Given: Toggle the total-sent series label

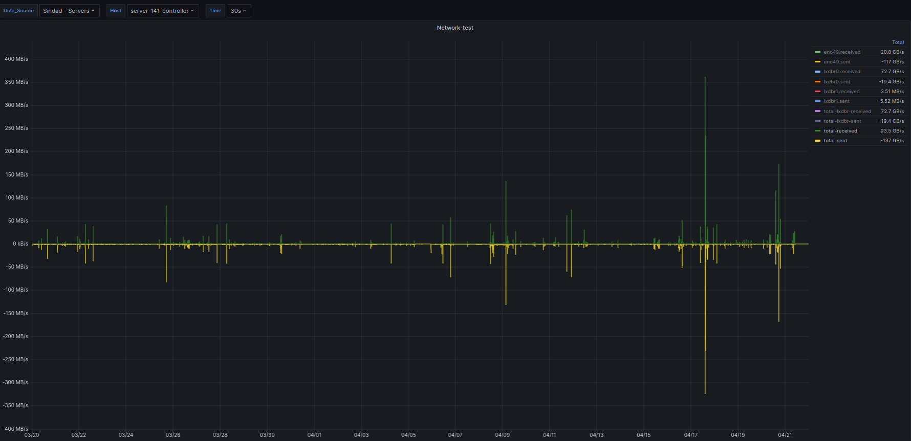Looking at the screenshot, I should (x=835, y=141).
